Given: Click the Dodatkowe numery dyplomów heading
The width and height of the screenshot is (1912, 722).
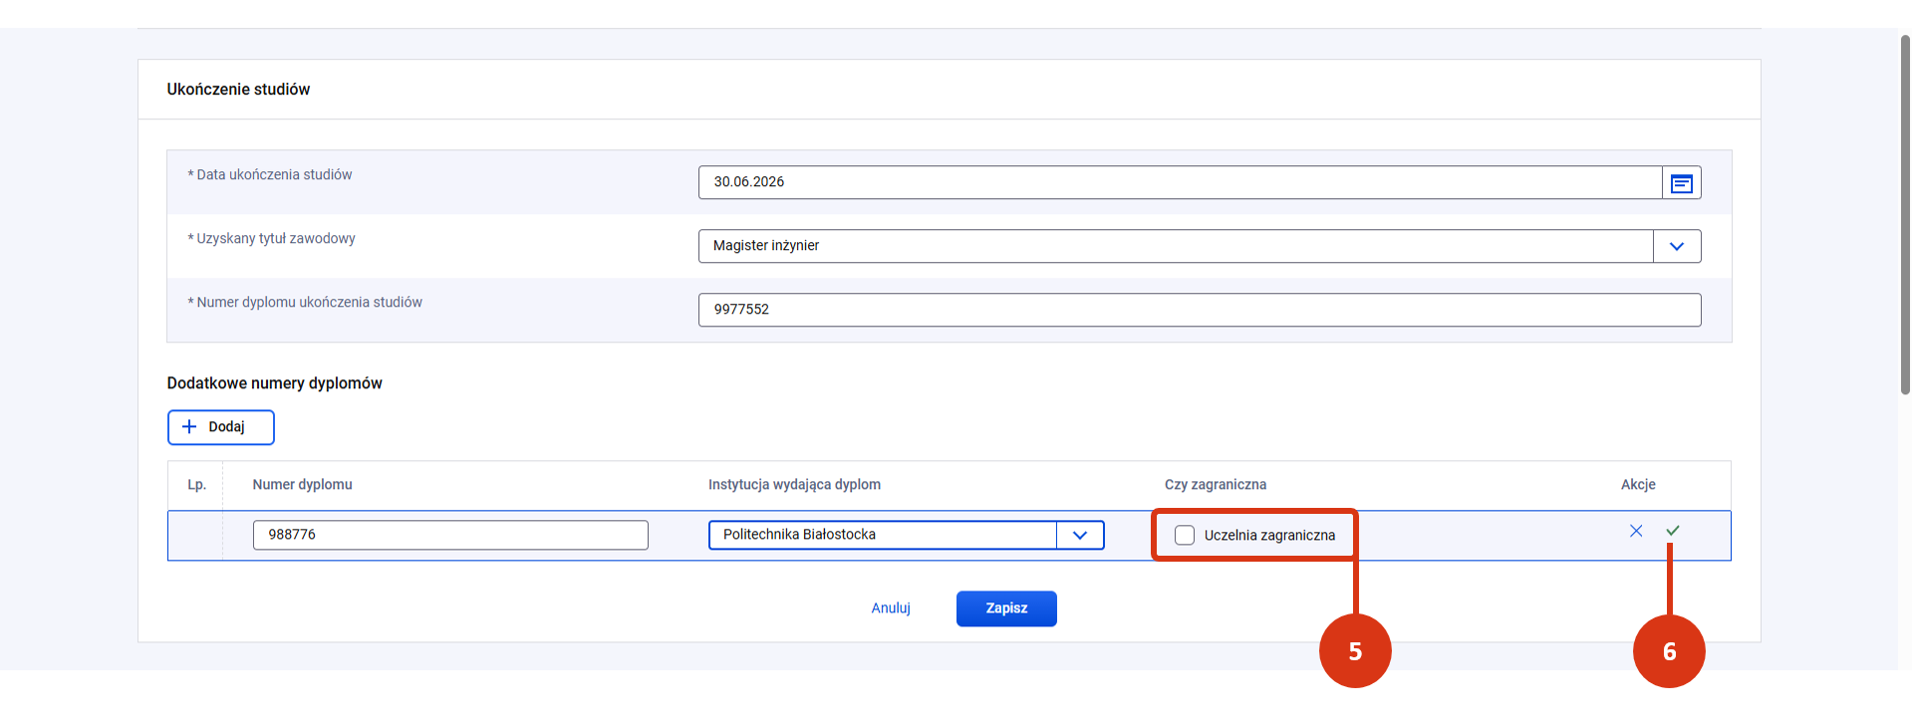Looking at the screenshot, I should [x=275, y=383].
